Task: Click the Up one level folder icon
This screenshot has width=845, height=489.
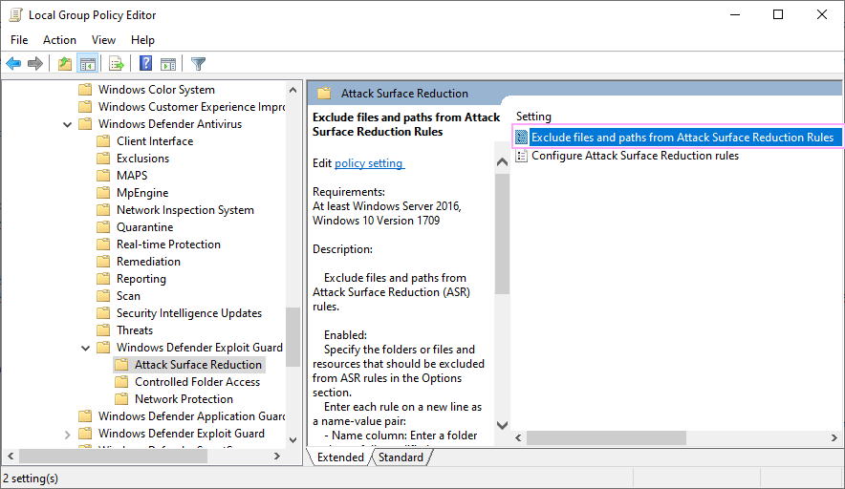Action: coord(65,64)
